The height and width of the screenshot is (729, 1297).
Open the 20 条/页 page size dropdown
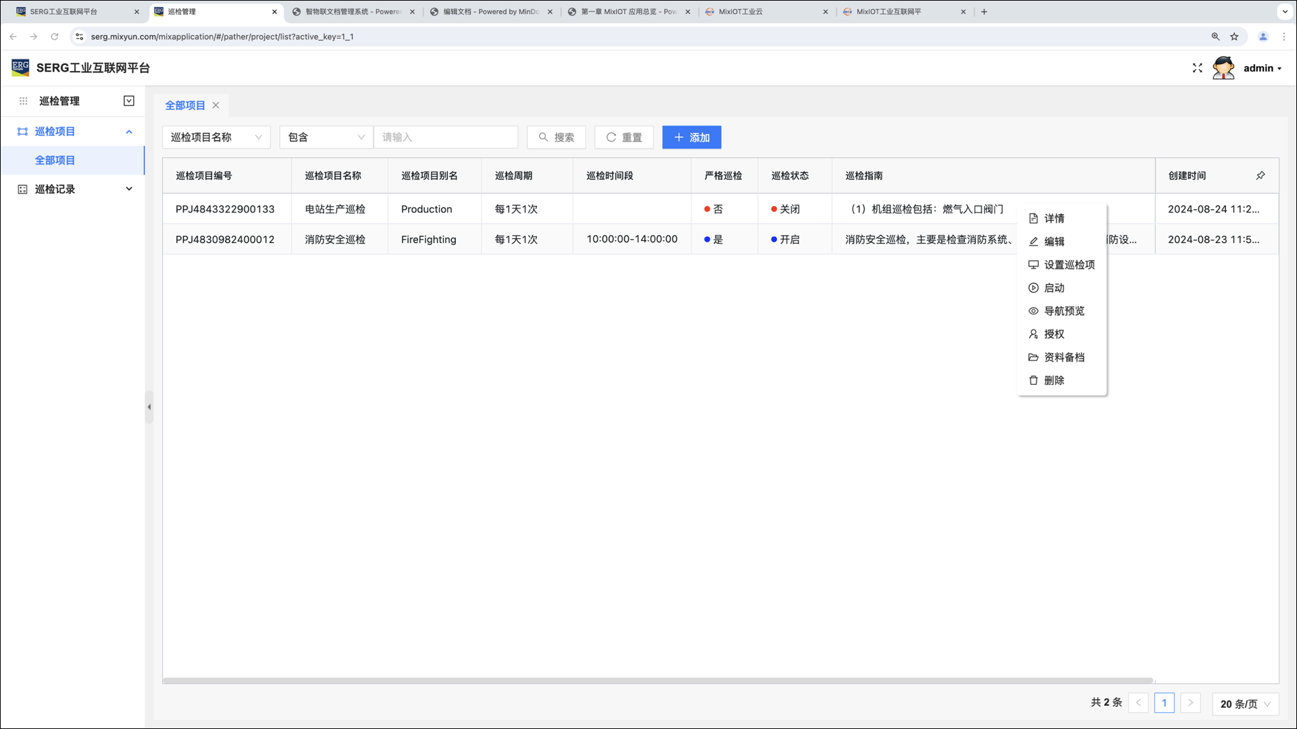tap(1245, 704)
